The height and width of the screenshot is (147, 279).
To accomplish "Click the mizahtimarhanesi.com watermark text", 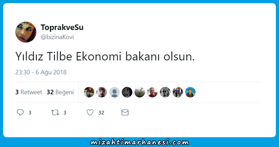I will [140, 142].
